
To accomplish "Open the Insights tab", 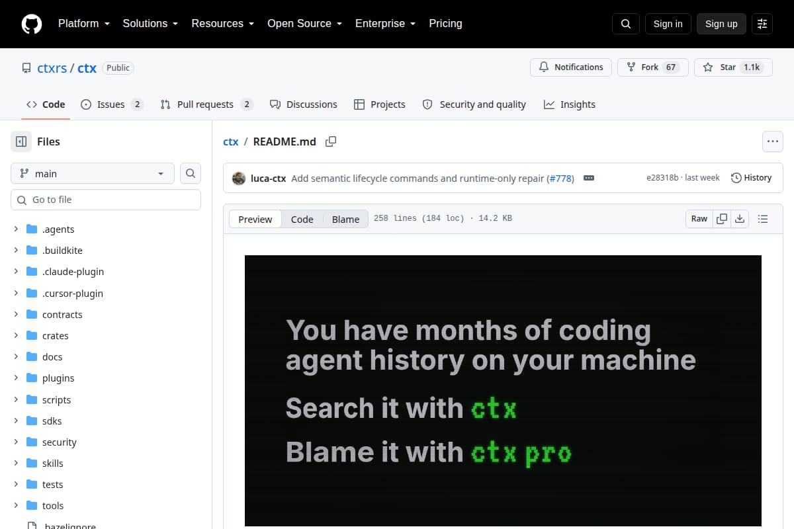I will coord(570,104).
